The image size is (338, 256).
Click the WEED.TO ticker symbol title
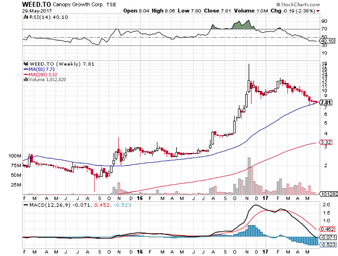(36, 4)
